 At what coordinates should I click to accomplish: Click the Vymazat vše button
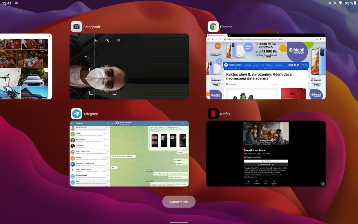pos(179,201)
